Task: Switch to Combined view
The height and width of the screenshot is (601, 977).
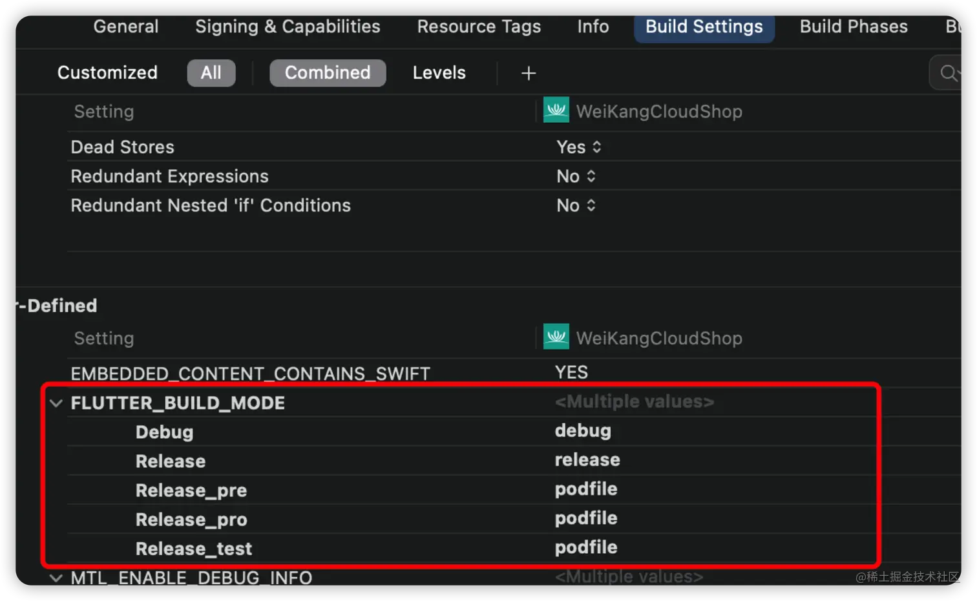Action: [328, 73]
